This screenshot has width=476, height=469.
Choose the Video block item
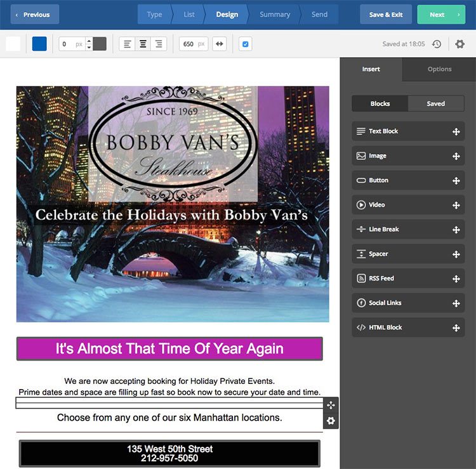click(x=408, y=205)
